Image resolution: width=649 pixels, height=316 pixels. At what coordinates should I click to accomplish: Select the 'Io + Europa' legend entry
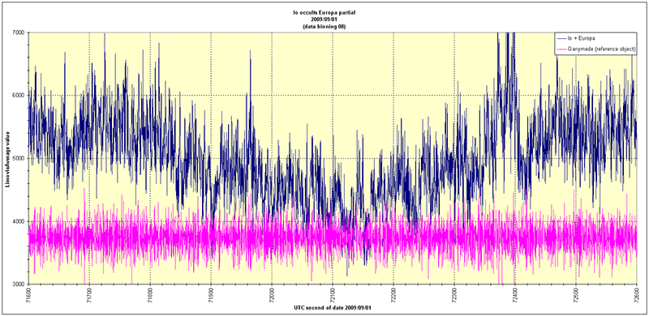[x=582, y=38]
